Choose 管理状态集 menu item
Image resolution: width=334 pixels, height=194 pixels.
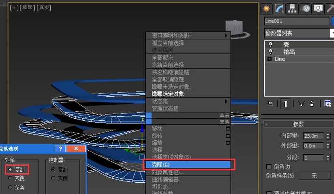[188, 109]
